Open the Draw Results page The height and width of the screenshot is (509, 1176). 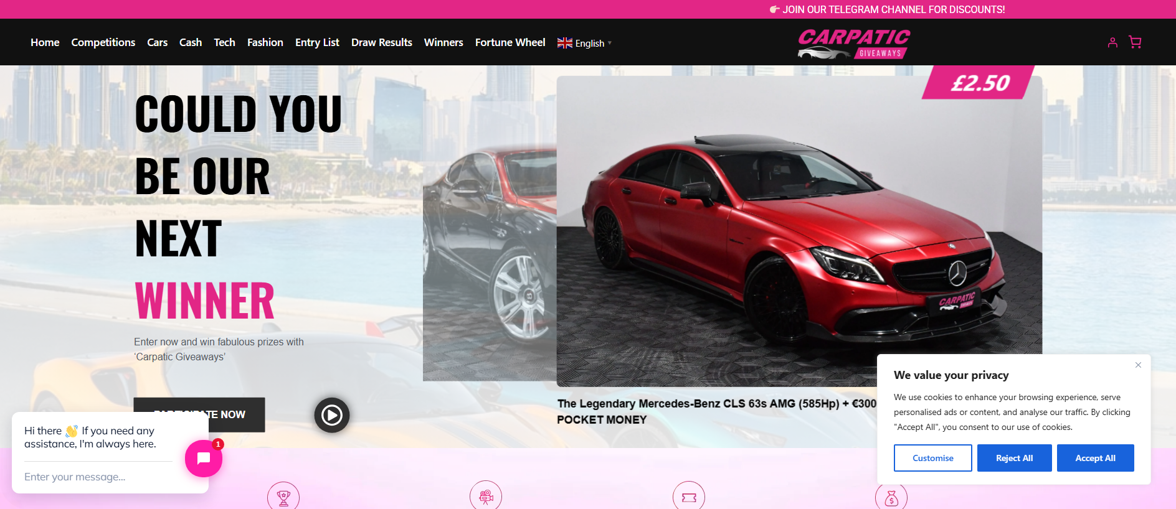(x=382, y=42)
